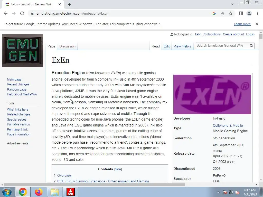The image size is (263, 197).
Task: Open Printable version
Action: [x=18, y=124]
